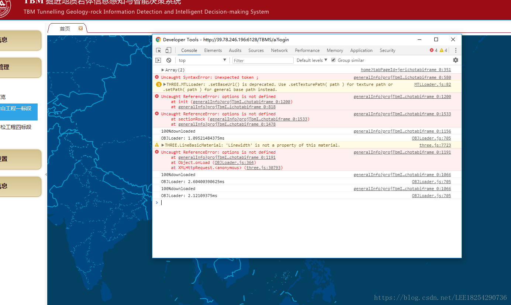Click the OBJLoader: 2.12109375ms log line
Screen dimensions: 511x305
[189, 196]
